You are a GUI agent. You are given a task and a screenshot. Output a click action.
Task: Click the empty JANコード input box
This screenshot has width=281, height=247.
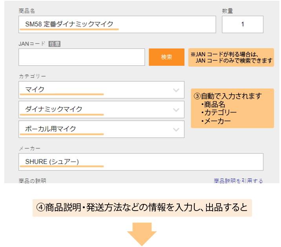pyautogui.click(x=82, y=57)
